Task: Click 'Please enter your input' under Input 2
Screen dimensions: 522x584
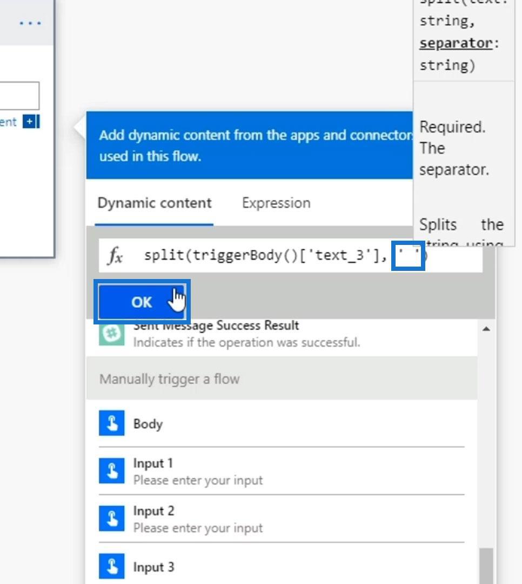Action: (x=198, y=528)
